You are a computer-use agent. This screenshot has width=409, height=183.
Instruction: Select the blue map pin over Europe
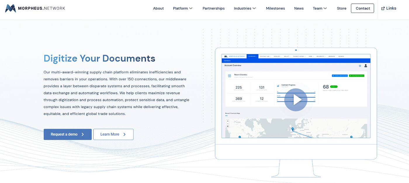coord(292,129)
